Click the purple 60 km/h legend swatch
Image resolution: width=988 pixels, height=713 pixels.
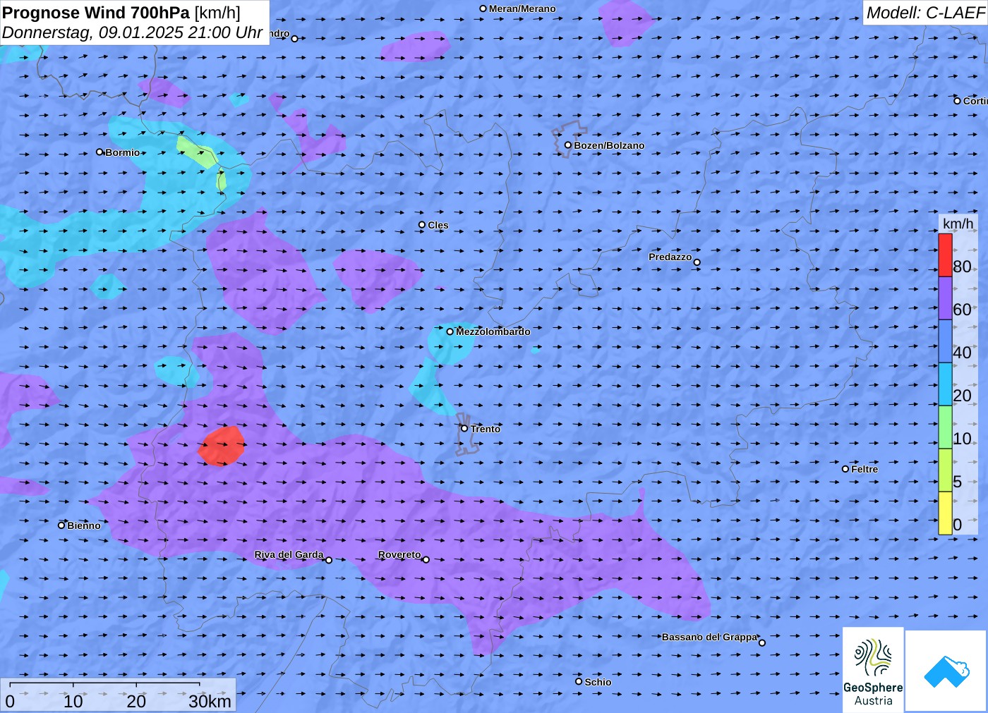(945, 298)
